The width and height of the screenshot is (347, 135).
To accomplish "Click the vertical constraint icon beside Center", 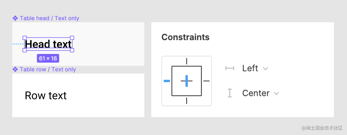I will (229, 93).
